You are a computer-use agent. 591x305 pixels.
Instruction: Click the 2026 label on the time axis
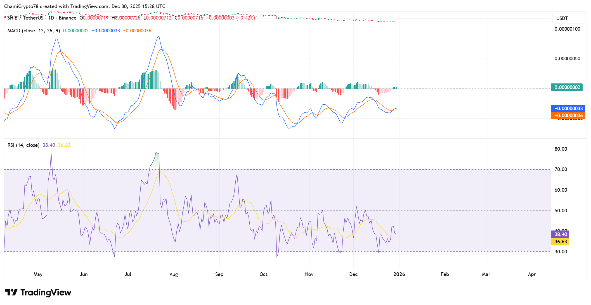click(400, 274)
